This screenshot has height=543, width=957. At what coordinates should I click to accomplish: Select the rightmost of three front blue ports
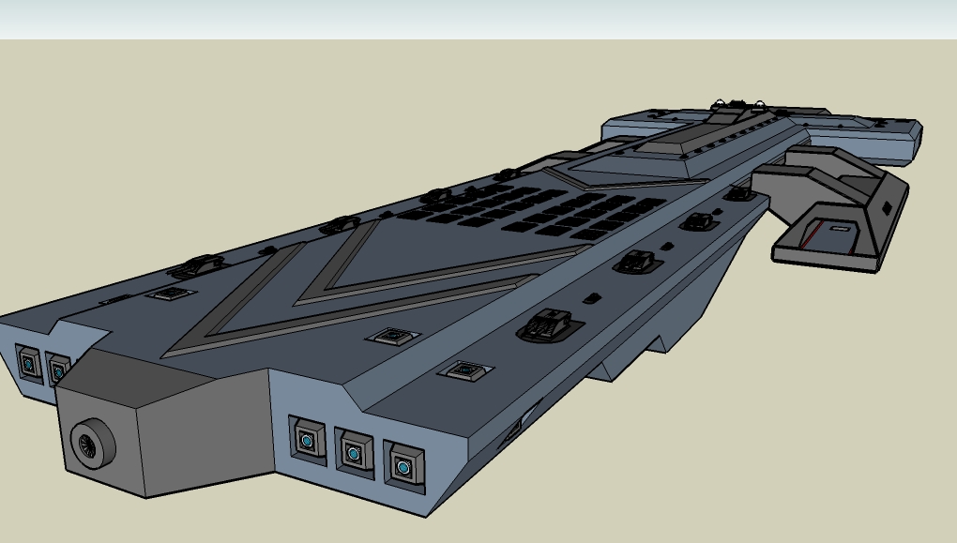coord(403,466)
